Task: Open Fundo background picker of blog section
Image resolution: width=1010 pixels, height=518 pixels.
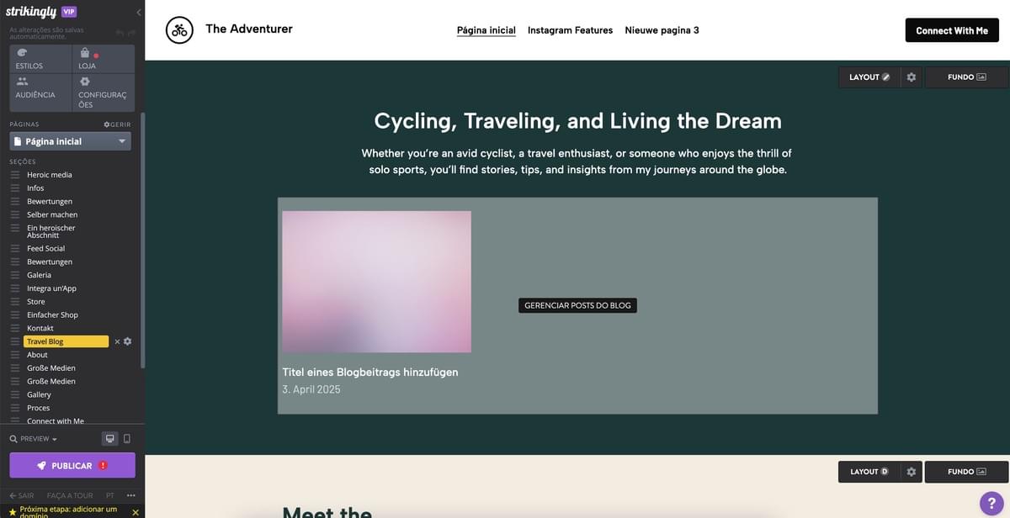Action: 966,77
